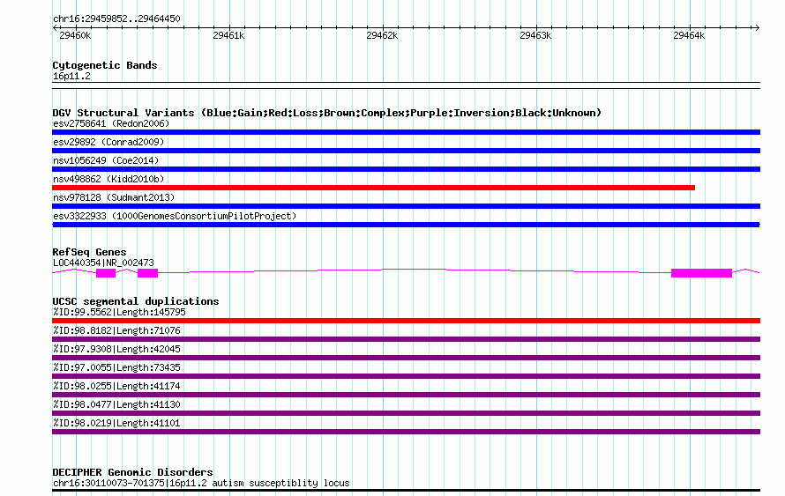Click the LOC440354|NR_002473 gene label
This screenshot has height=496, width=785.
pos(103,263)
